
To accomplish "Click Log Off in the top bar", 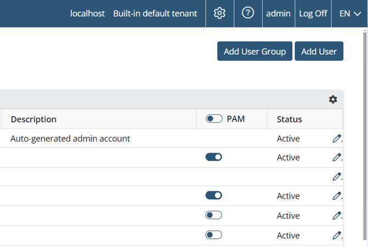I will tap(313, 14).
